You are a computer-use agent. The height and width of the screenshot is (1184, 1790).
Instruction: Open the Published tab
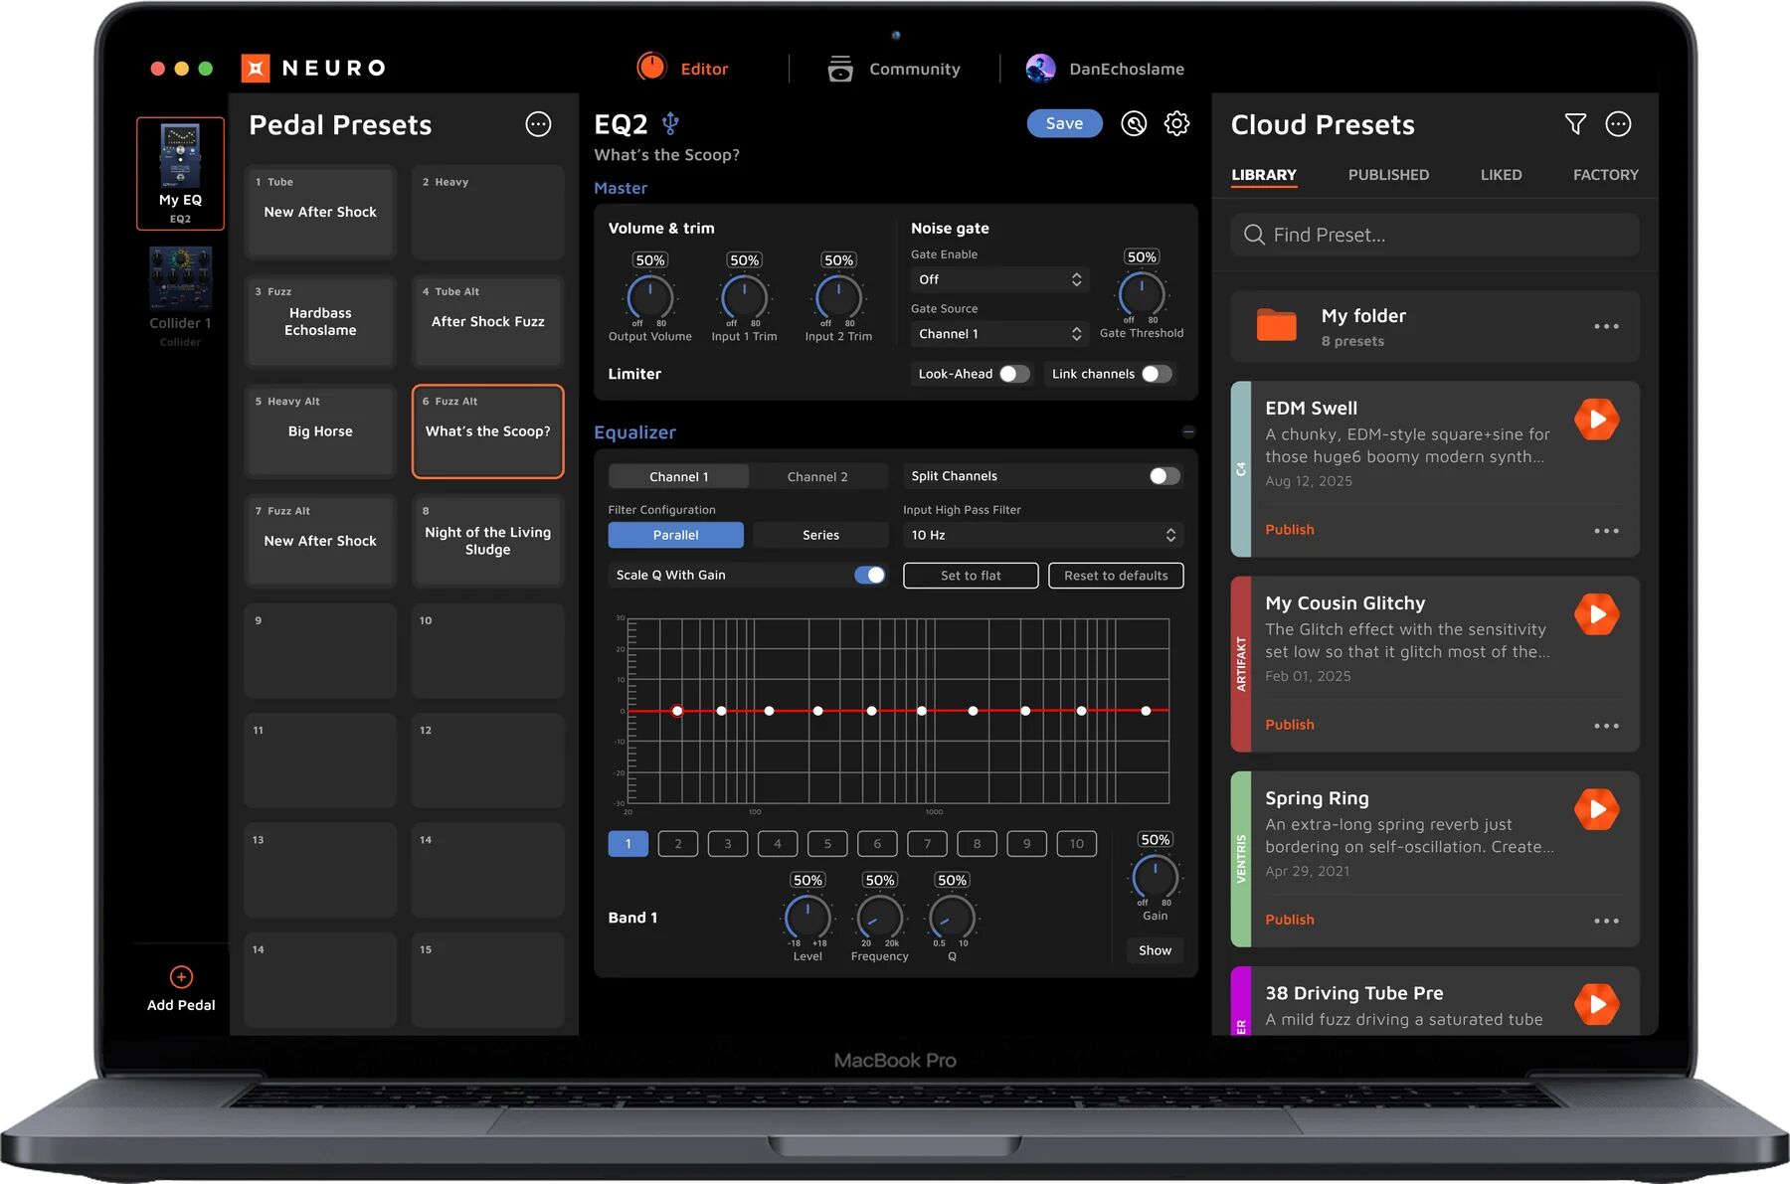pos(1388,175)
